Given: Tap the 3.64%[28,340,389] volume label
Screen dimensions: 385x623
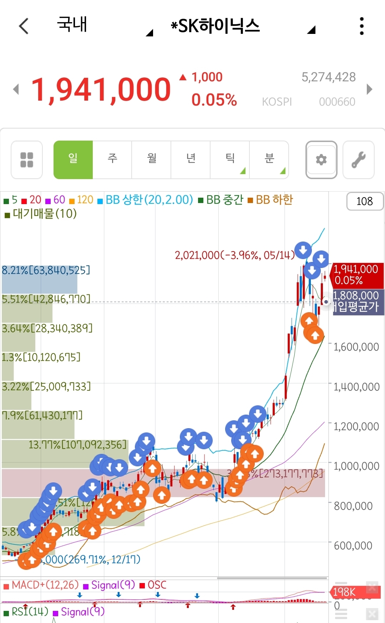Looking at the screenshot, I should (47, 328).
